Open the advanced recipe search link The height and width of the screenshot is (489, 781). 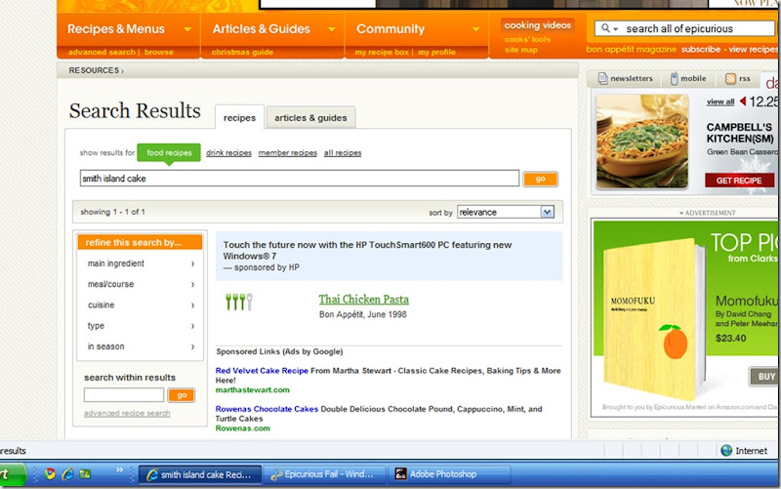[127, 413]
